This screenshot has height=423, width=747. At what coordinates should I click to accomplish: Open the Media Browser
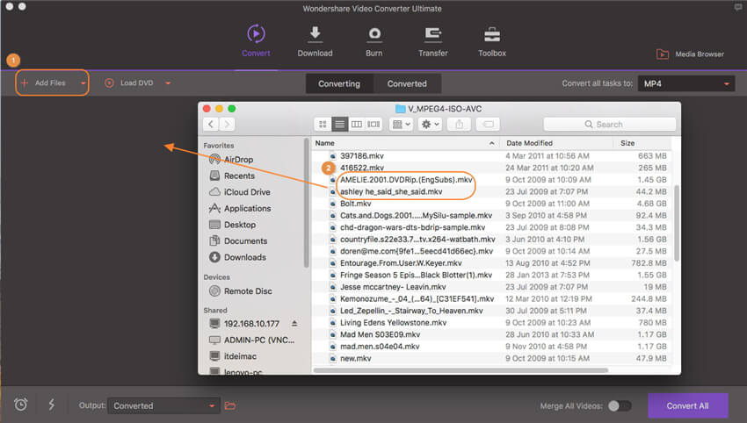pos(690,54)
